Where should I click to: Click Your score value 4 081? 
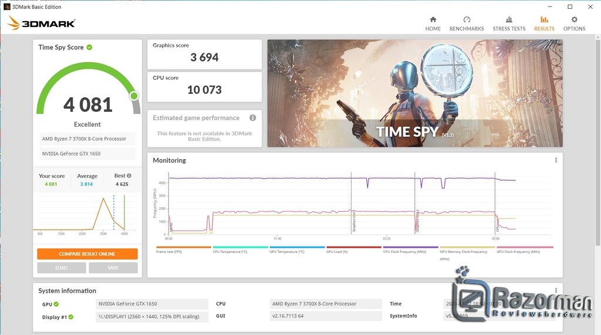click(50, 184)
